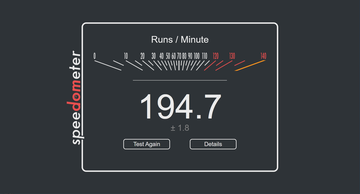Click the red 140 gauge label

[263, 56]
